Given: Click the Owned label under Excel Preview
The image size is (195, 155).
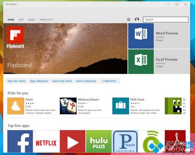Looking at the screenshot, I should point(159,66).
